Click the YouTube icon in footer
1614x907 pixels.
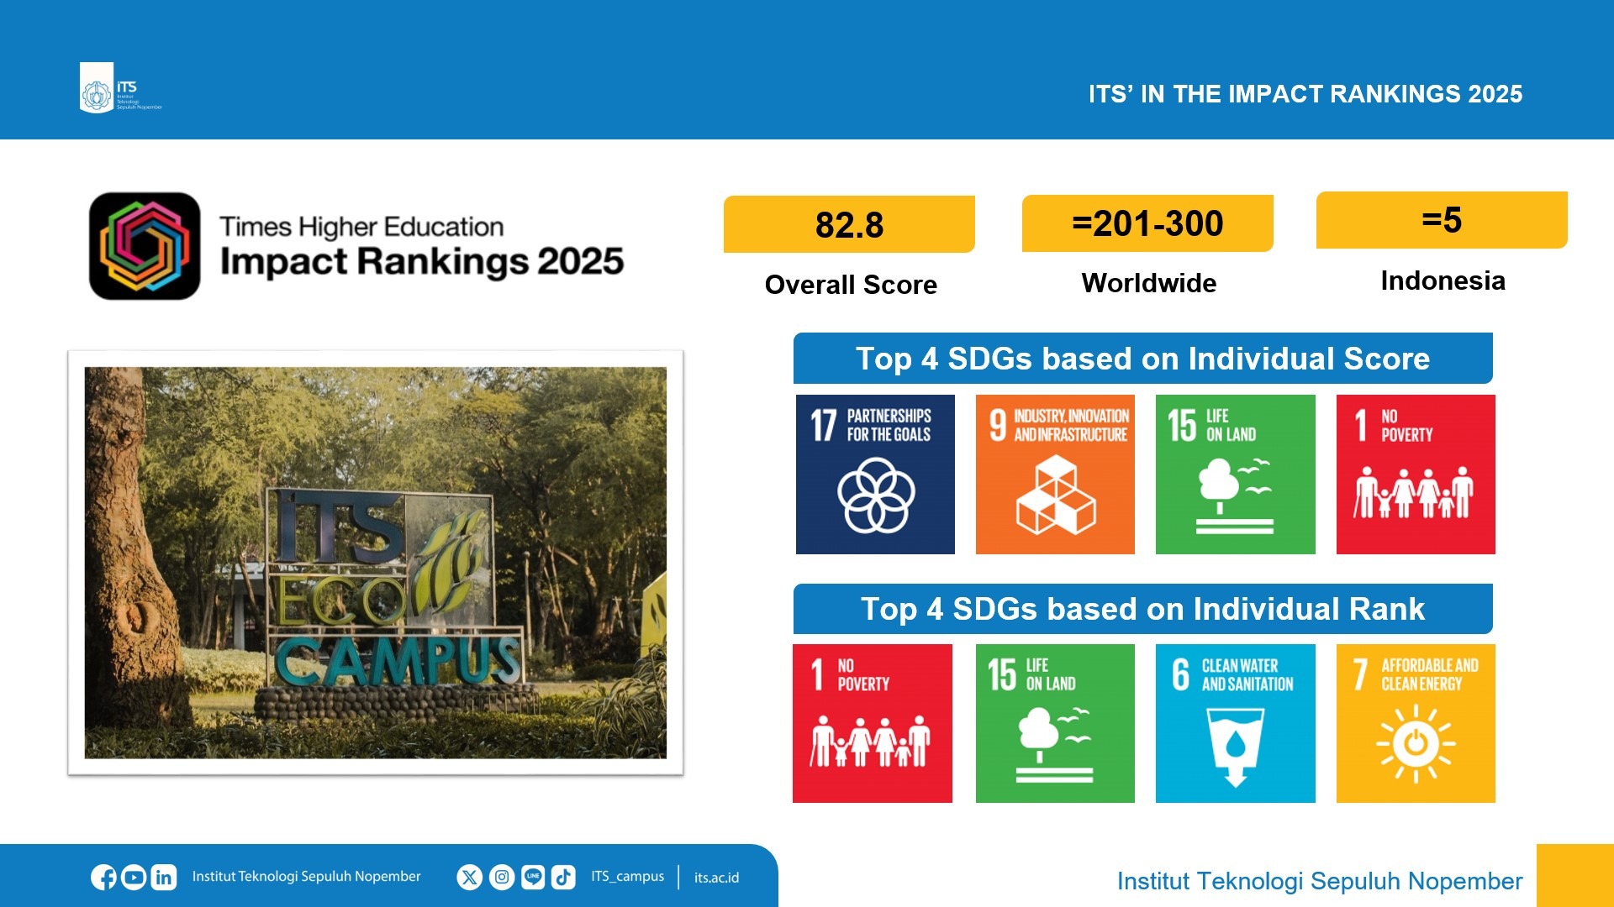click(134, 878)
